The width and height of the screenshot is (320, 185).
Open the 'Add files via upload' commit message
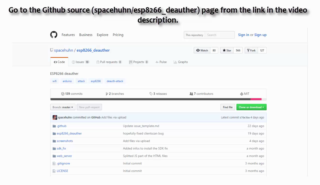click(x=114, y=117)
